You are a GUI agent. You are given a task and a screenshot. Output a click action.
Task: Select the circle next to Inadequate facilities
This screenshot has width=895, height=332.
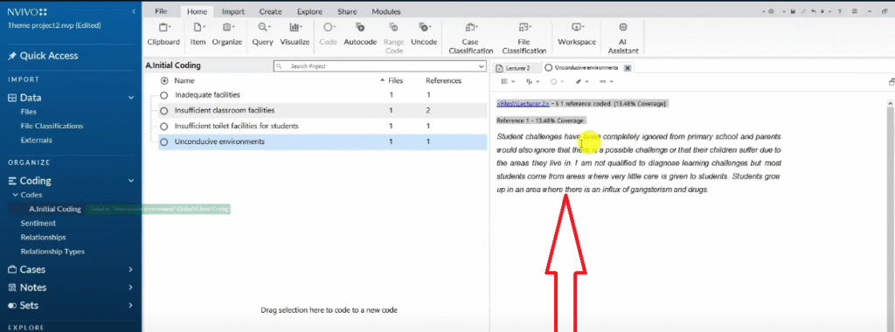(x=163, y=95)
